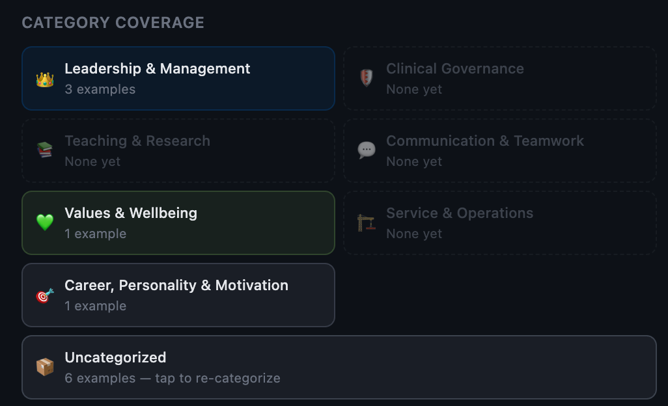668x406 pixels.
Task: Click the green heart icon for Values & Wellbeing
Action: pyautogui.click(x=44, y=221)
